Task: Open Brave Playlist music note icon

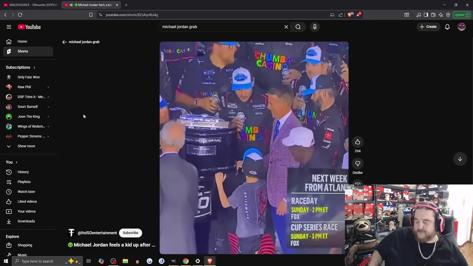Action: [418, 15]
